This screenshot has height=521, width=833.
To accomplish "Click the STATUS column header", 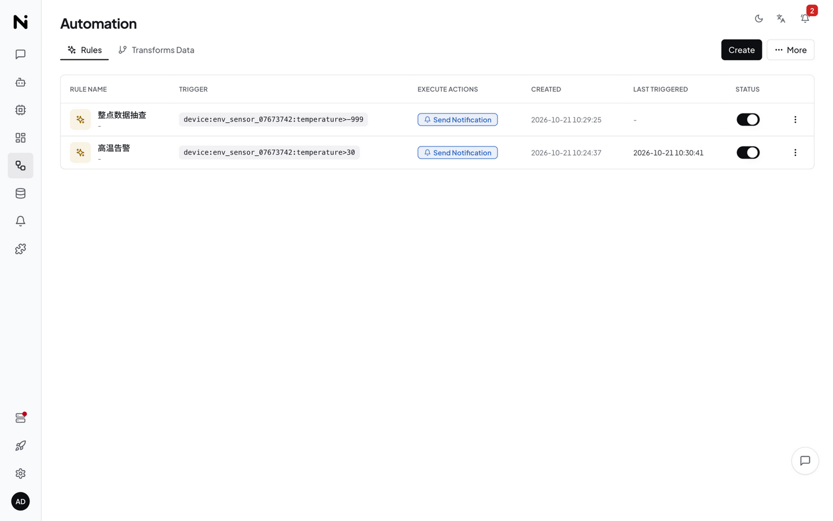I will pos(747,89).
